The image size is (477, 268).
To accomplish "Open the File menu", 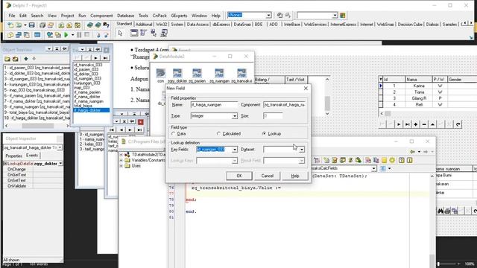I will pos(12,16).
